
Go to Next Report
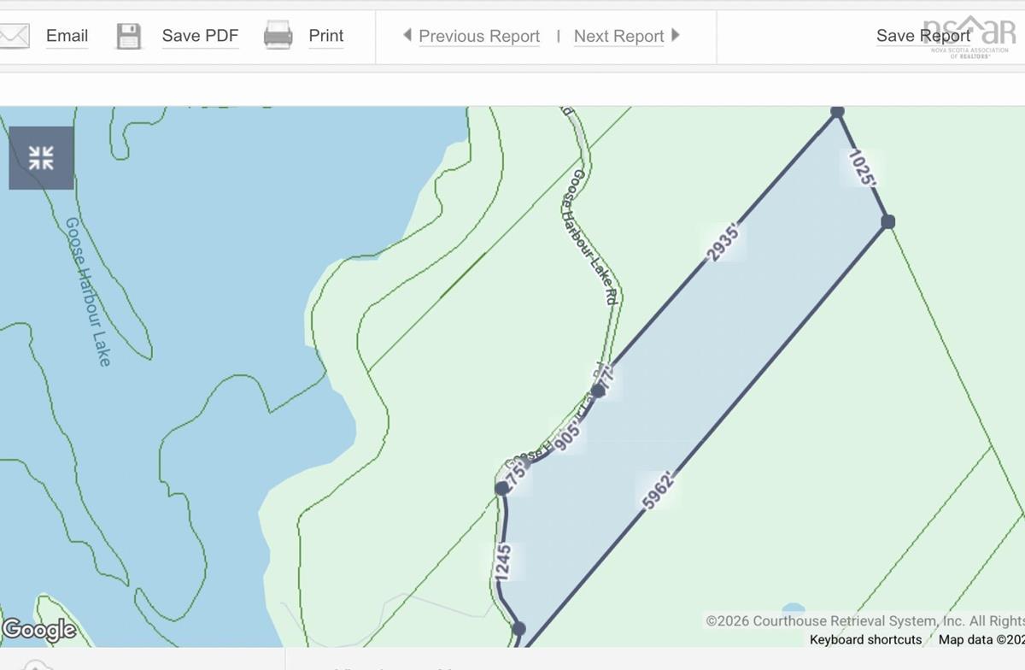coord(618,36)
